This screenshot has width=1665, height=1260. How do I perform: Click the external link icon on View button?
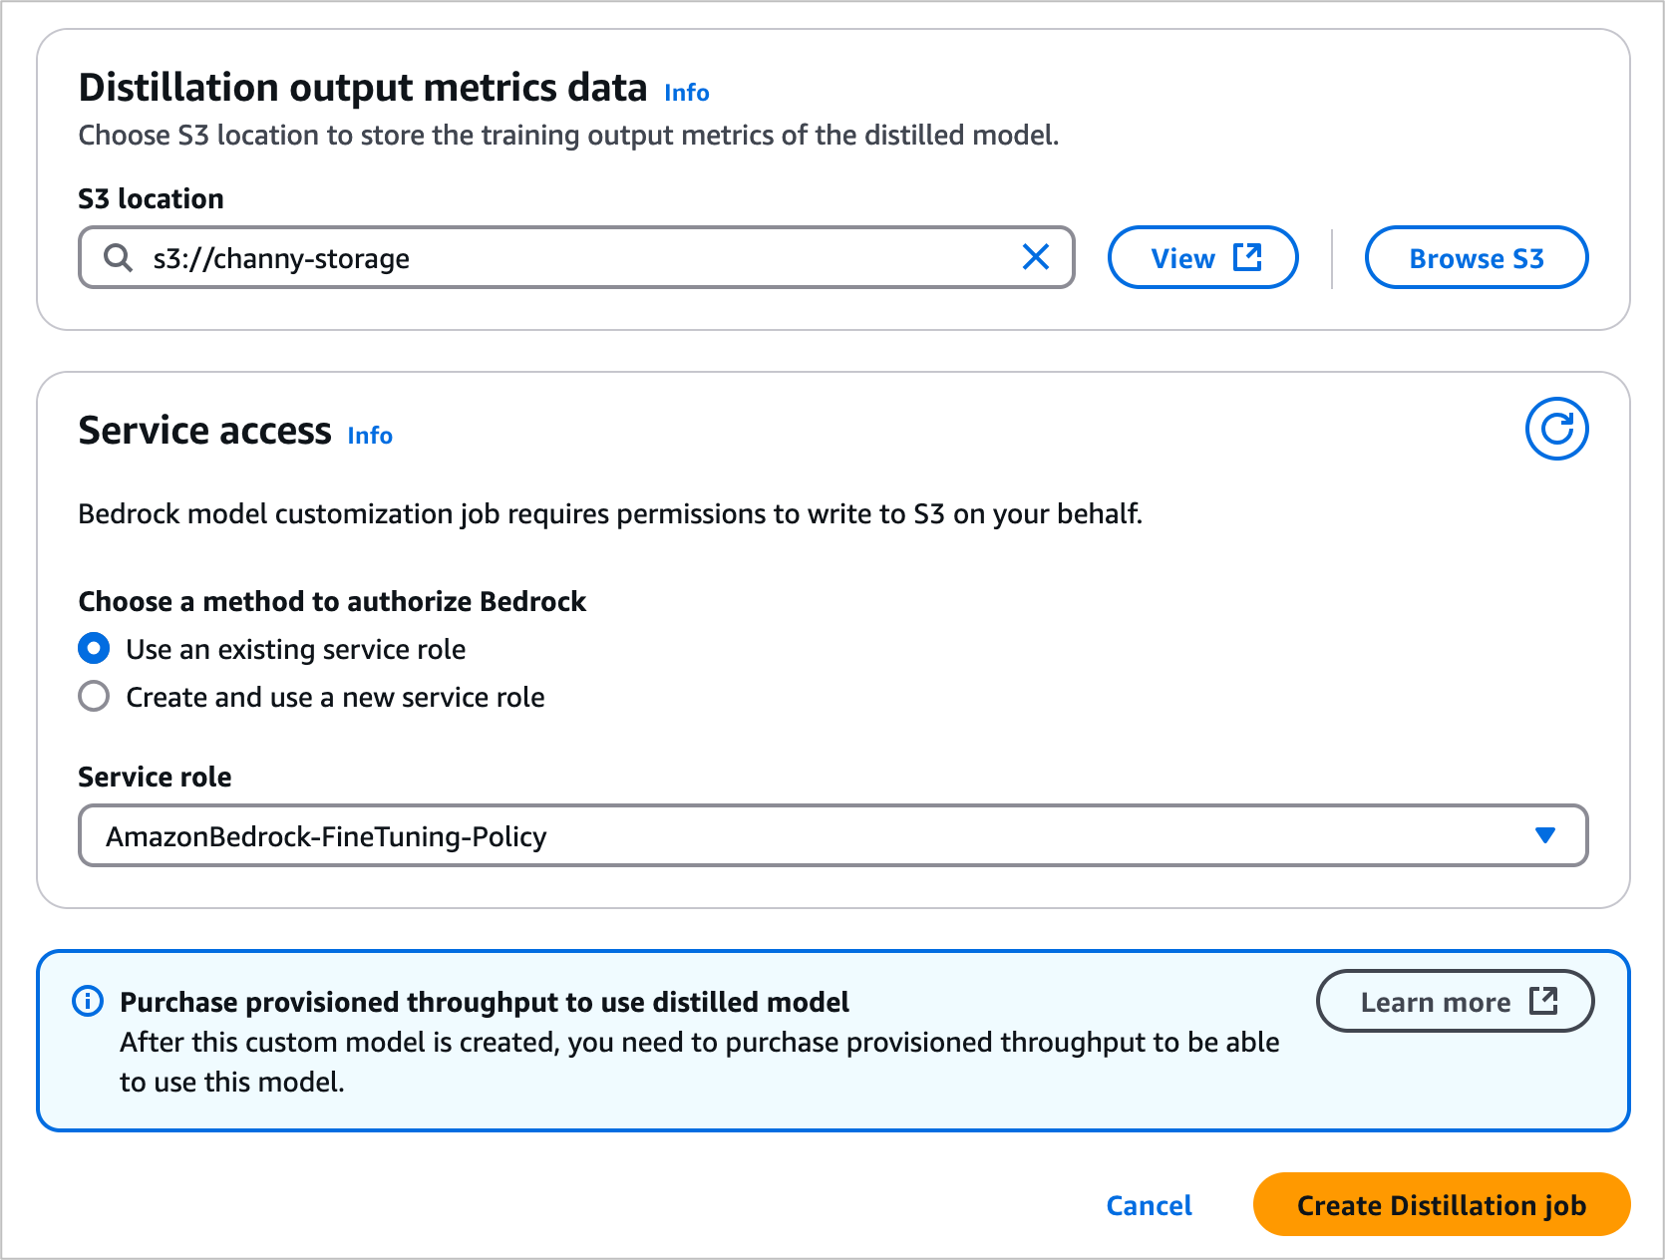click(1247, 257)
